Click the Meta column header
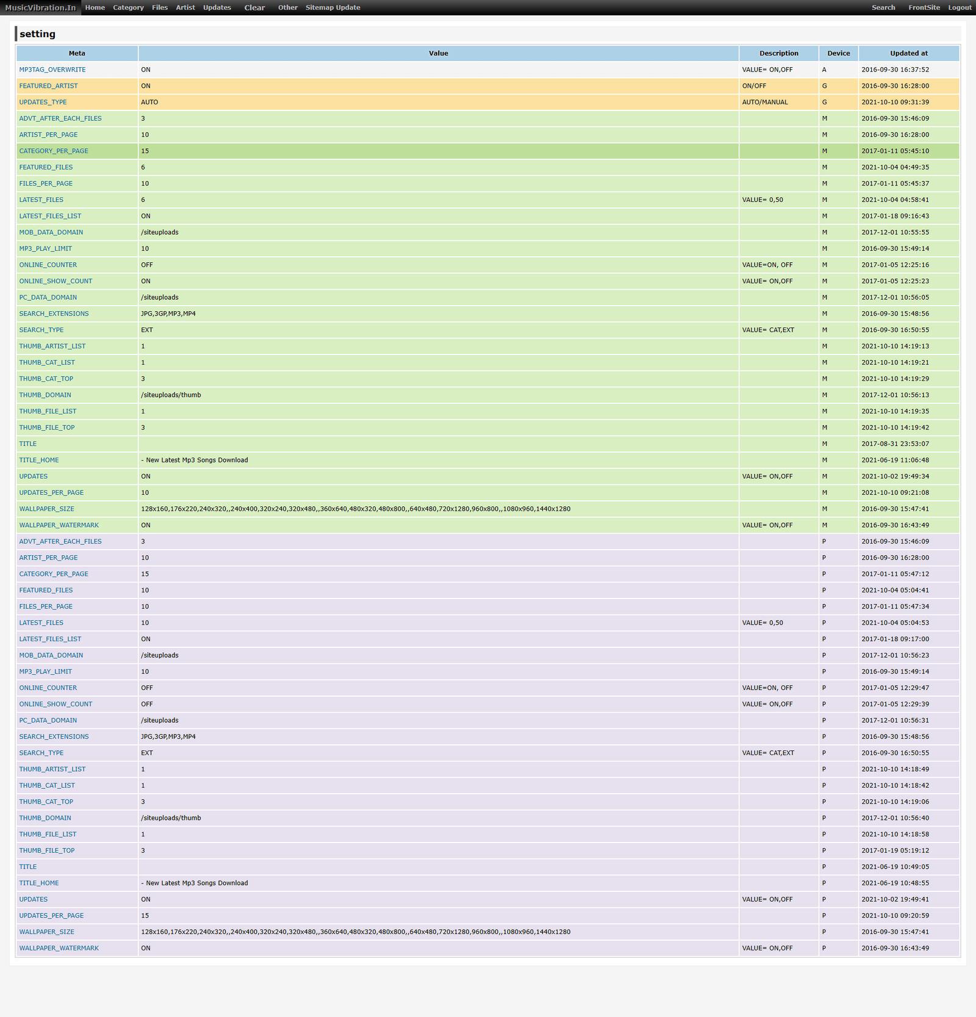This screenshot has width=976, height=1017. click(77, 54)
